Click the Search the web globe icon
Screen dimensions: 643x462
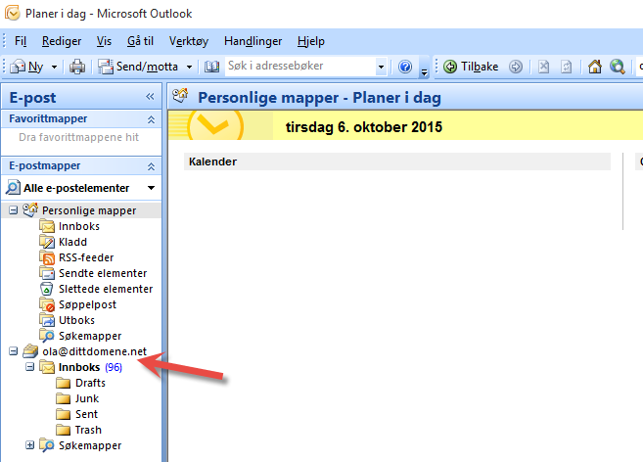click(618, 67)
